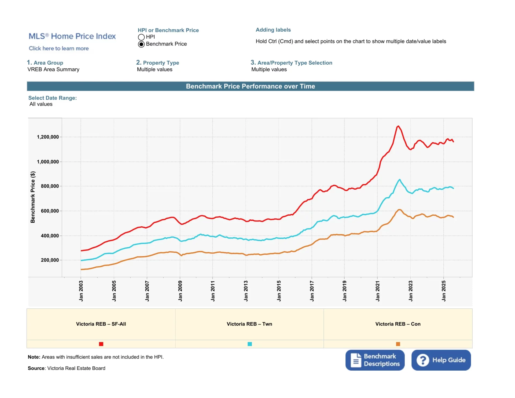The height and width of the screenshot is (398, 515).
Task: Open the Area Group dropdown showing VREB Area Summary
Action: click(x=53, y=69)
